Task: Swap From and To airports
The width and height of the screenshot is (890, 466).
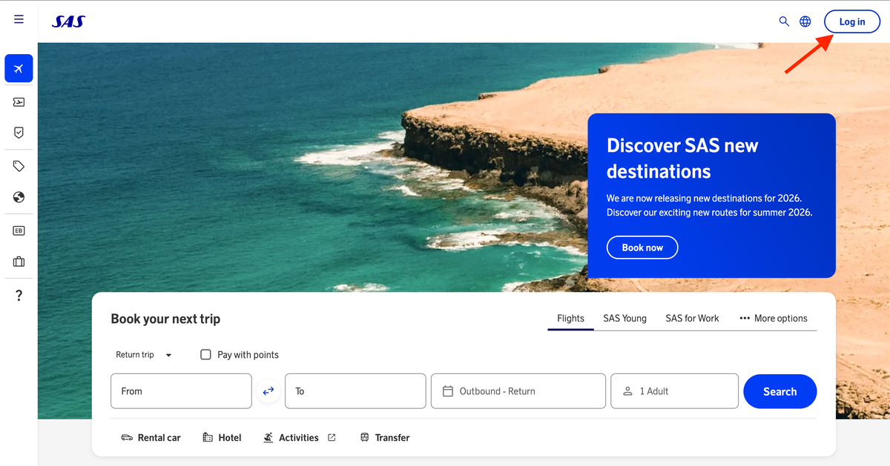Action: [268, 391]
